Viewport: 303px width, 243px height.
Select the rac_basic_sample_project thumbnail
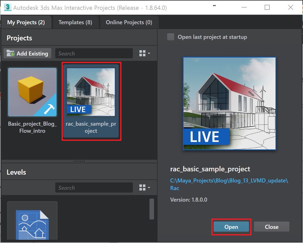(x=91, y=92)
